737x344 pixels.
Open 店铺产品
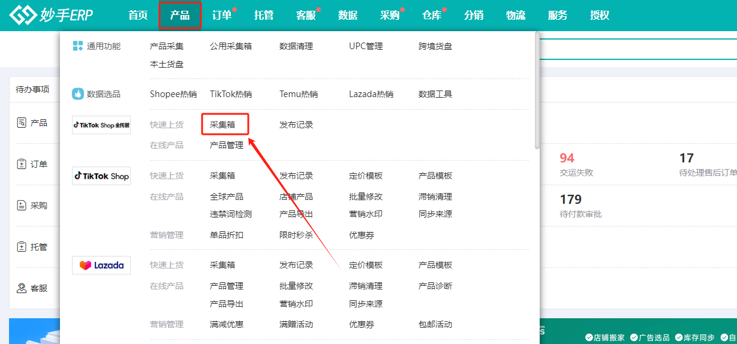pyautogui.click(x=296, y=197)
